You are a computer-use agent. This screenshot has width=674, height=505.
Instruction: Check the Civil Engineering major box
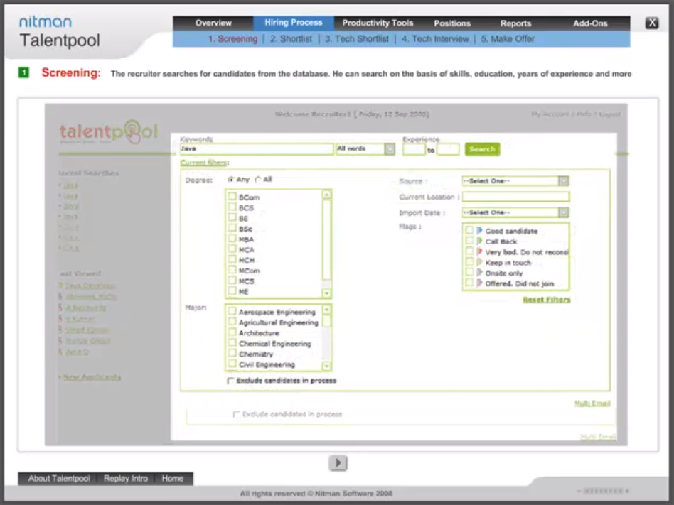click(232, 364)
